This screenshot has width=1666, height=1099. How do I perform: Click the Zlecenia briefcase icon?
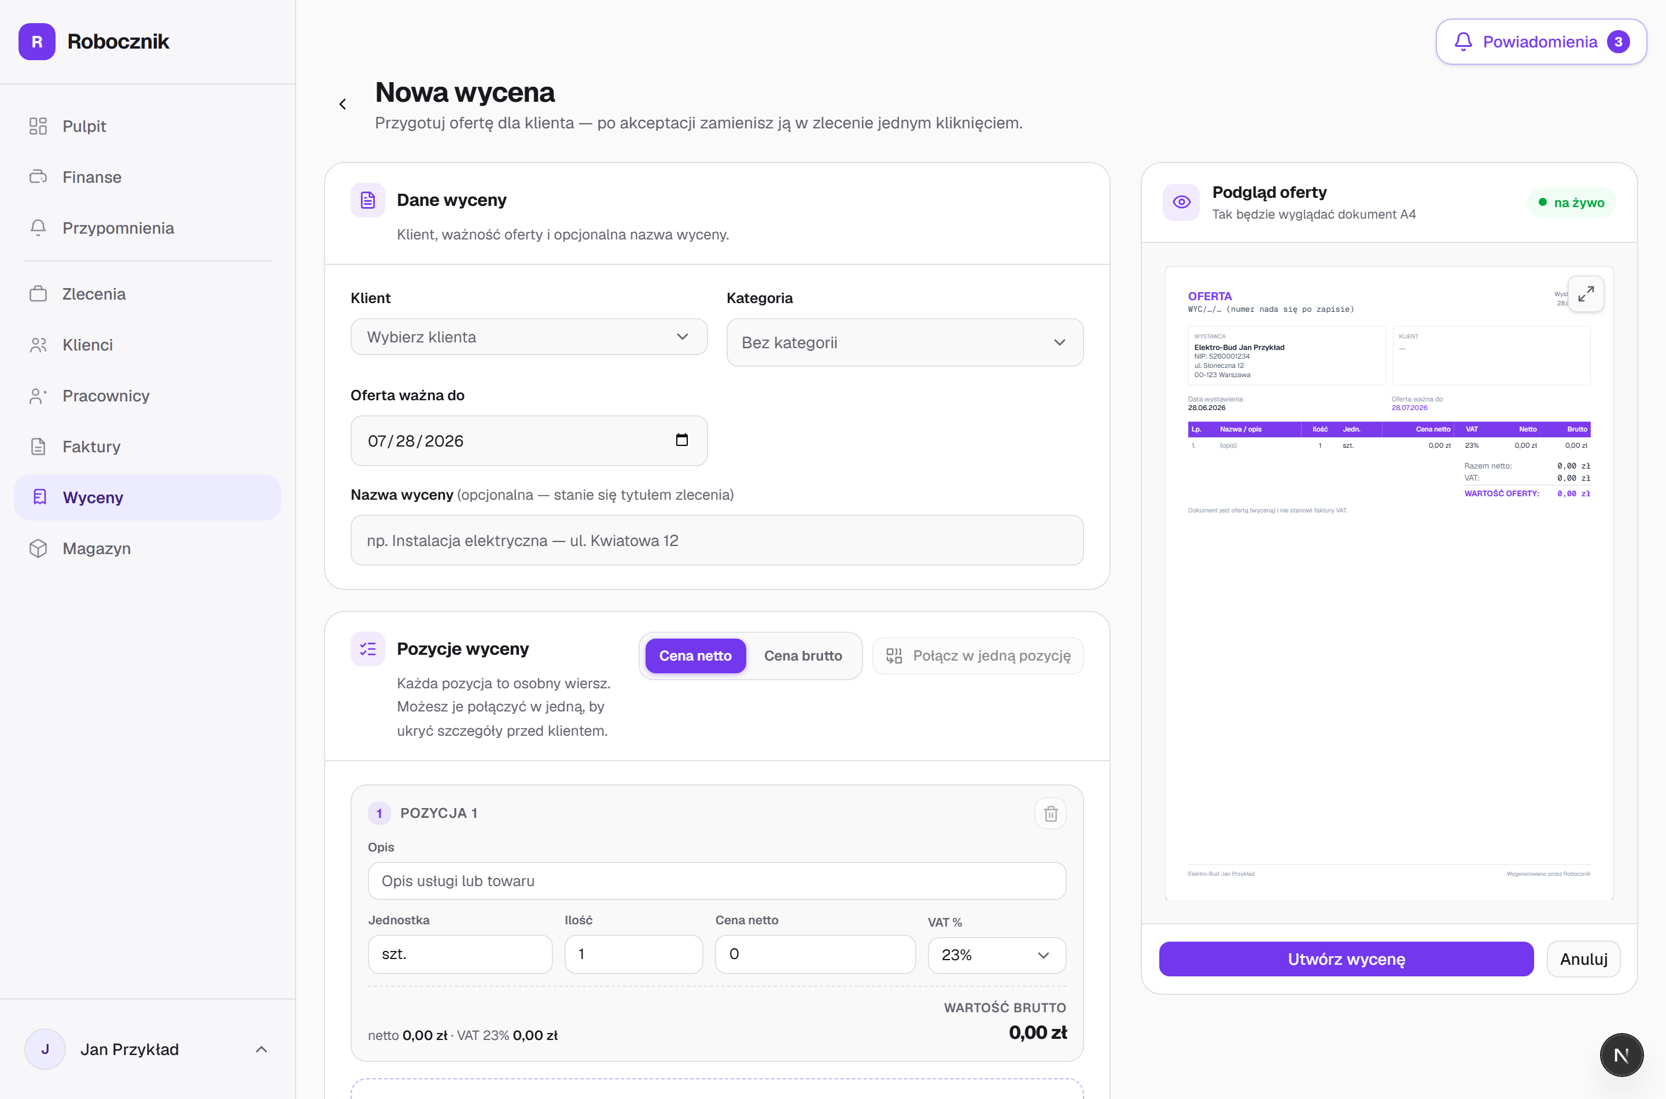(38, 294)
